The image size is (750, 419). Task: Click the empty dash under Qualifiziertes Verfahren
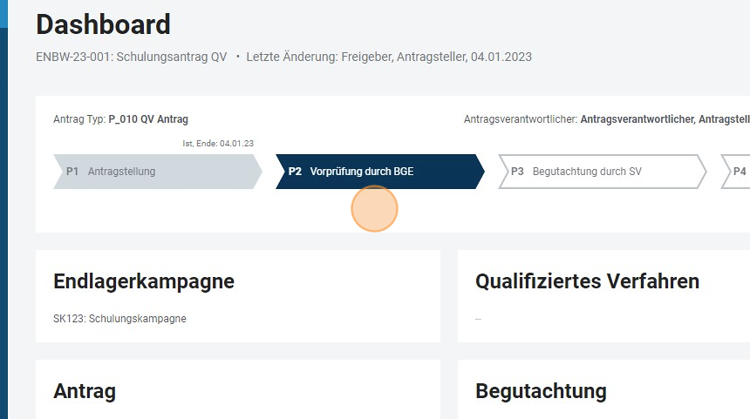(x=478, y=320)
